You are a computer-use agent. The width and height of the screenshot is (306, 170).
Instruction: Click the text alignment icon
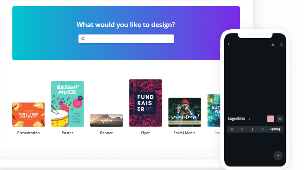(x=232, y=129)
